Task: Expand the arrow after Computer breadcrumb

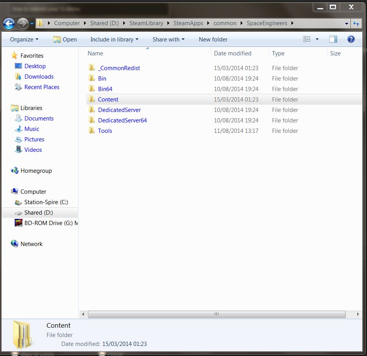Action: tap(85, 23)
